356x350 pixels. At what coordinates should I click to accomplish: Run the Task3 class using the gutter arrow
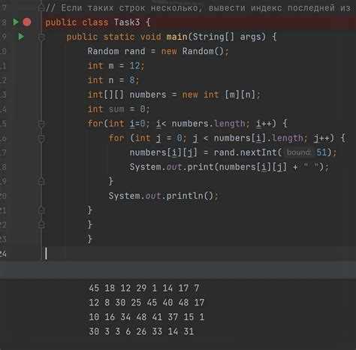coord(16,22)
